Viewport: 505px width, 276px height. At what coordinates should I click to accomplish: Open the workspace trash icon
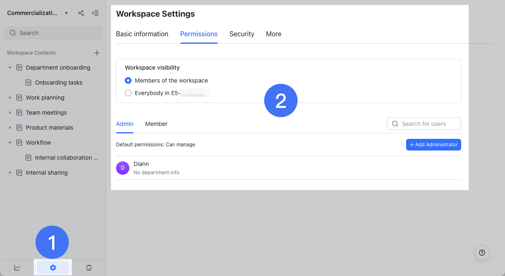(x=88, y=267)
